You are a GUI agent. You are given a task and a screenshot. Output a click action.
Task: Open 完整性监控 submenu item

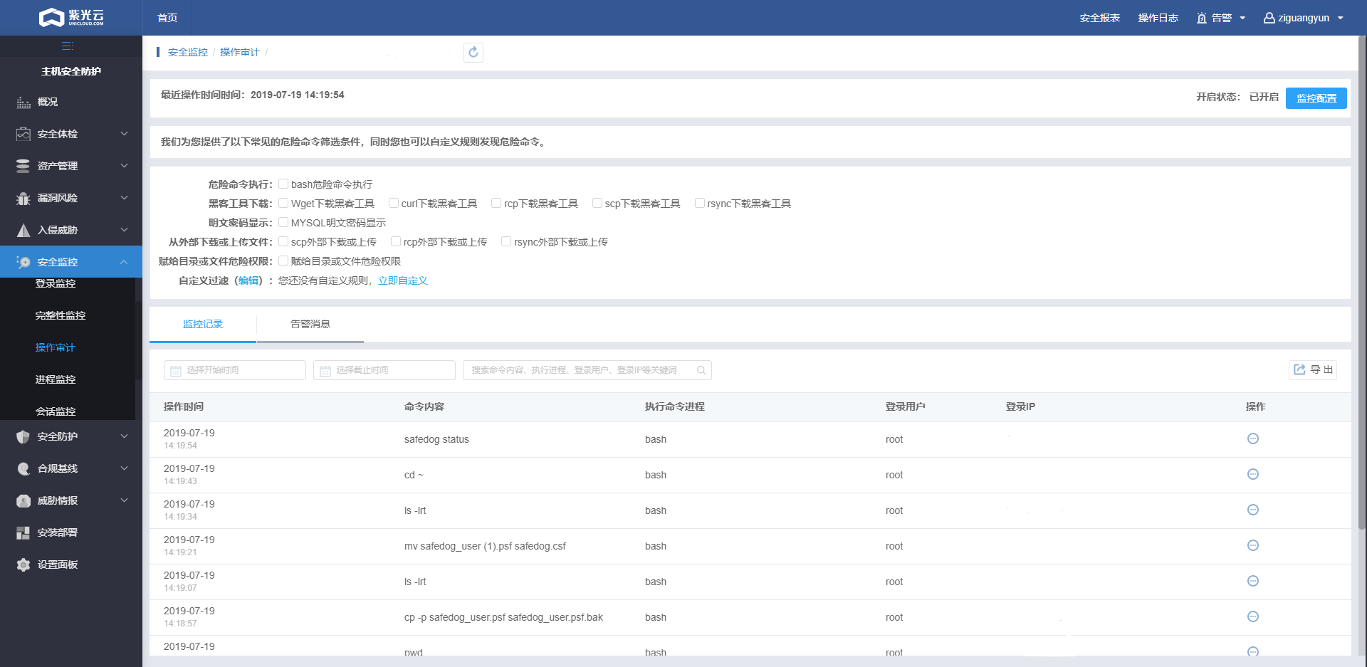(61, 315)
